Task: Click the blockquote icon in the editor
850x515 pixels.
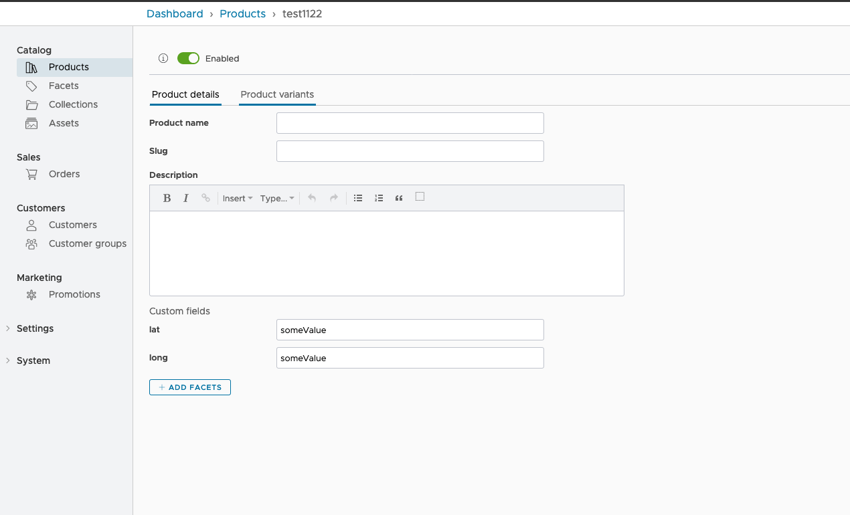Action: pyautogui.click(x=399, y=197)
